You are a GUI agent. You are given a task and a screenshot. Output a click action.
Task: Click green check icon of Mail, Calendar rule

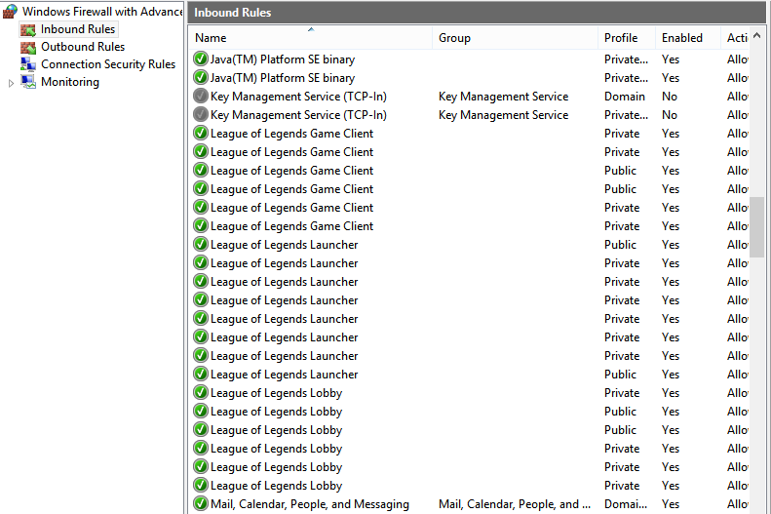click(x=200, y=503)
